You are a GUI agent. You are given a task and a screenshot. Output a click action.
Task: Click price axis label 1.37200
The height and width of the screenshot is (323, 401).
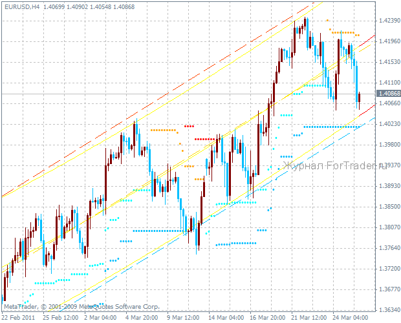pos(389,269)
